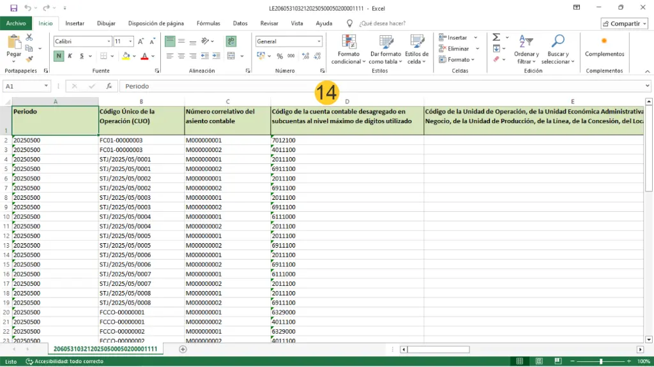This screenshot has width=654, height=367.
Task: Open the Archivo menu
Action: (x=16, y=23)
